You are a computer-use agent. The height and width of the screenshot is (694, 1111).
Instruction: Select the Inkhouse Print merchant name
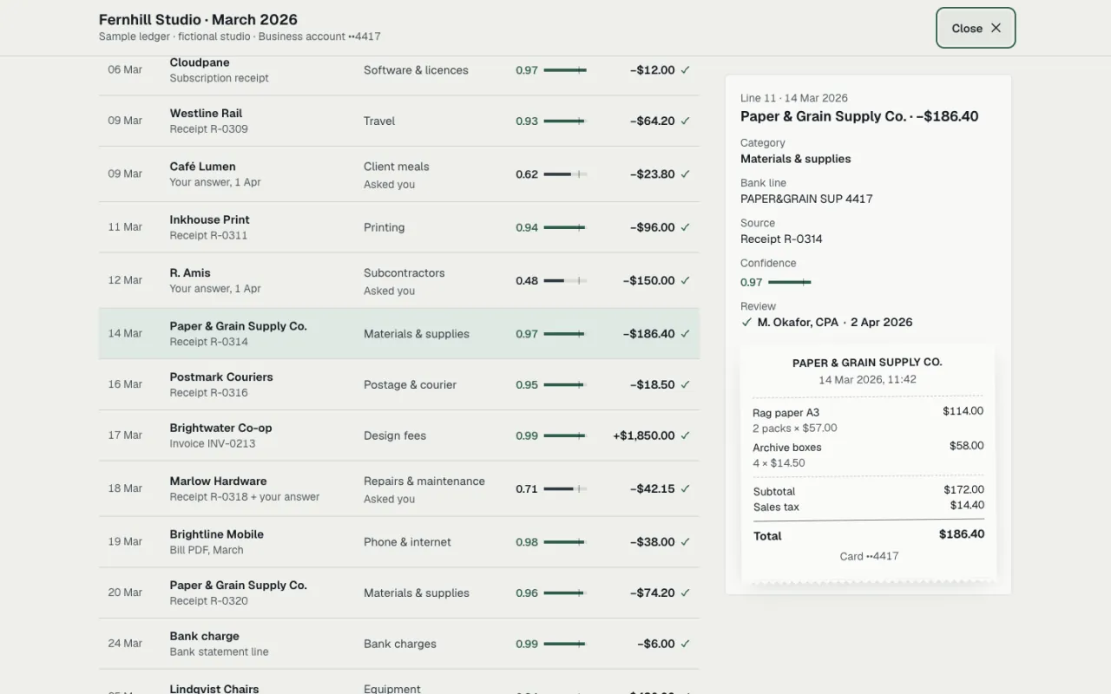209,220
